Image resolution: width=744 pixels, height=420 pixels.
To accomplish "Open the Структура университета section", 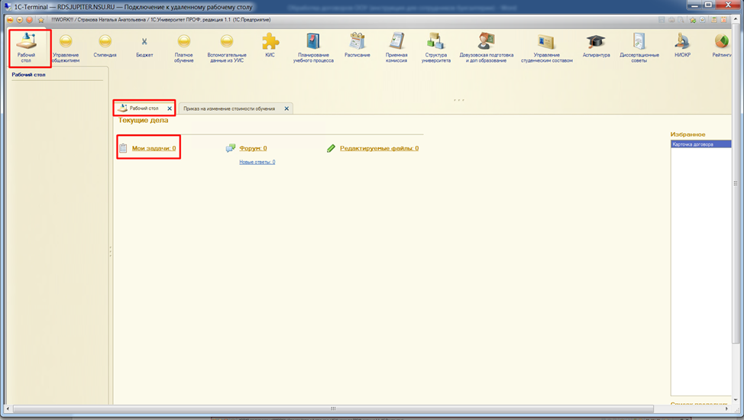I will tap(435, 46).
